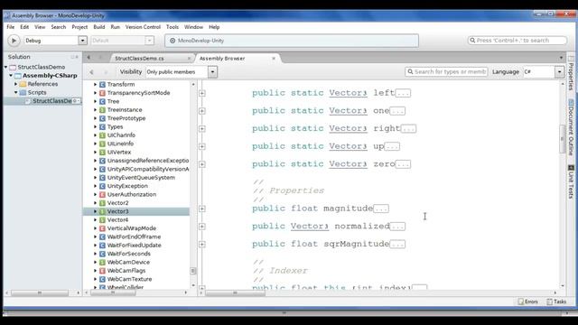Click the MonoDevelop-Unity status icon

click(172, 41)
